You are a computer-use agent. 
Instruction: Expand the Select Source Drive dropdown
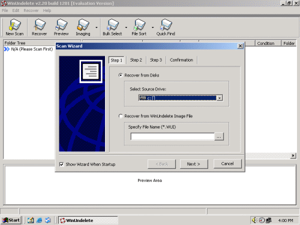220,98
